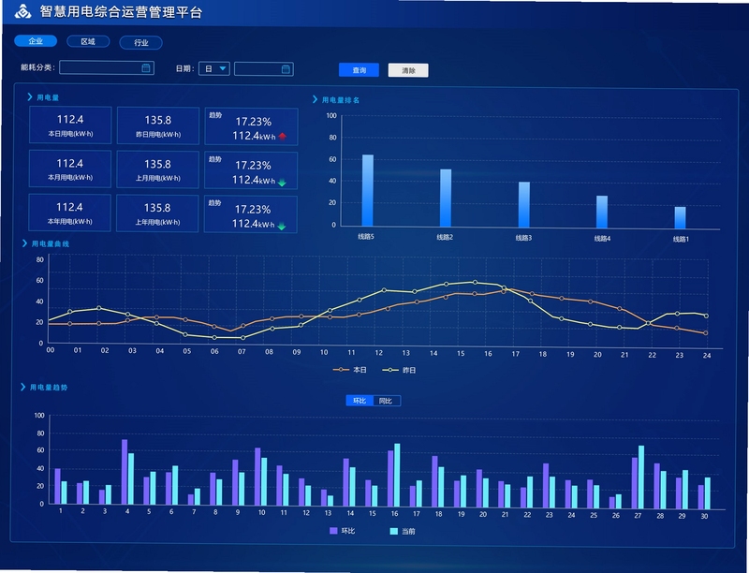Click the 智慧用电综合运营管理平台 title
This screenshot has width=749, height=573.
122,12
